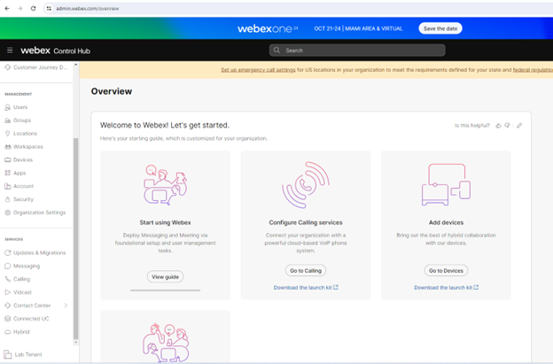Click into the Search field
This screenshot has width=553, height=364.
[357, 50]
